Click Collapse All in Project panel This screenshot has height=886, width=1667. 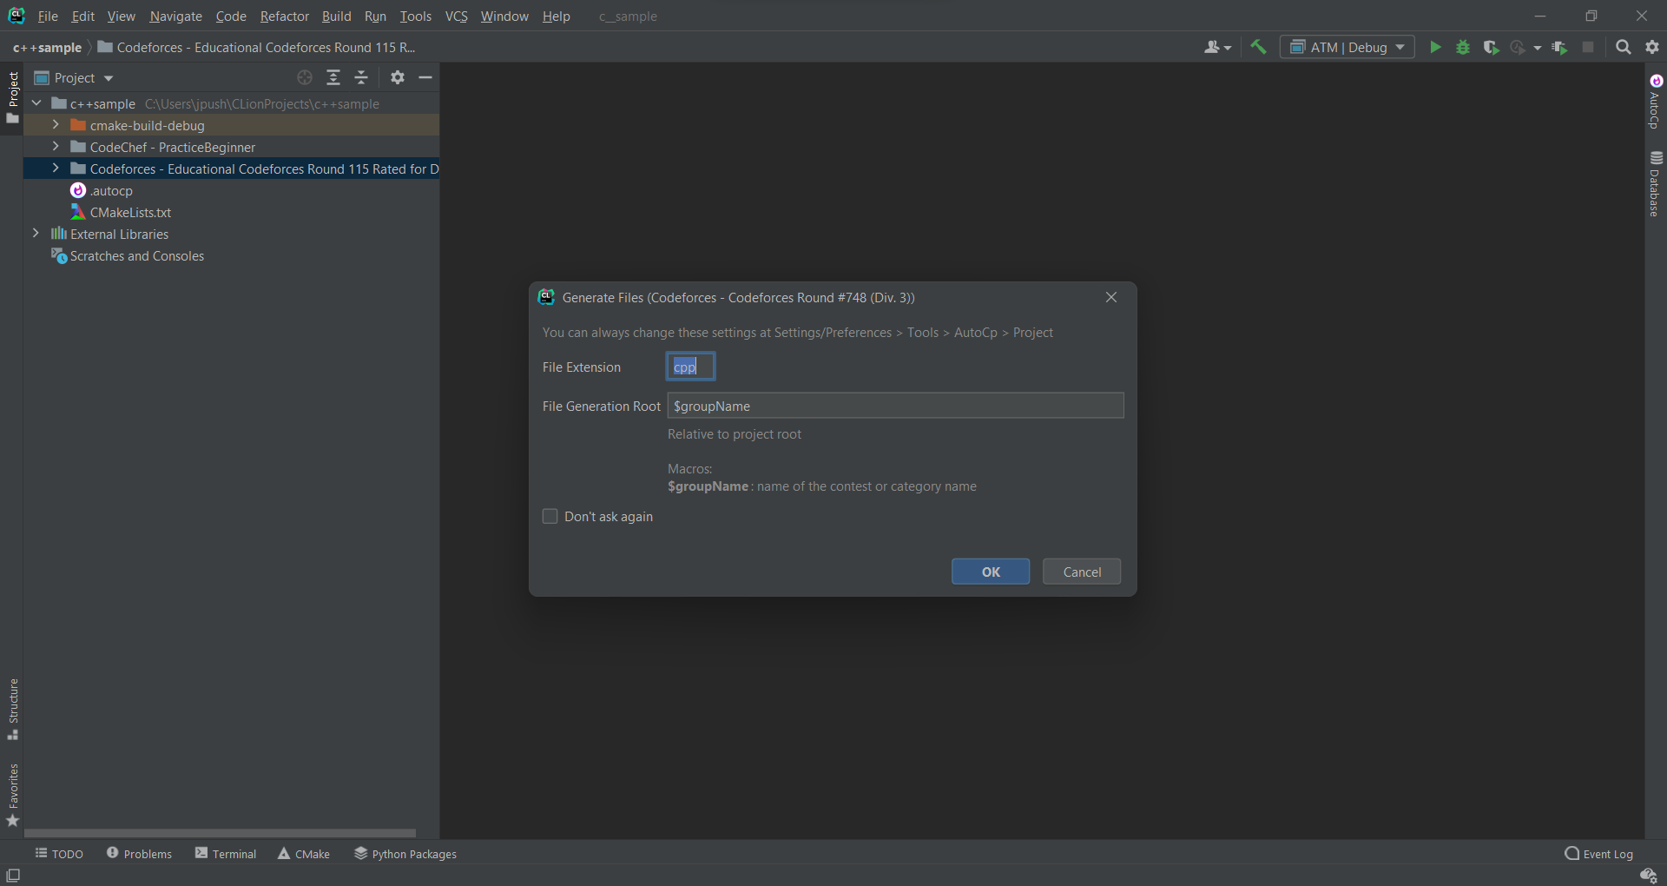[x=361, y=77]
